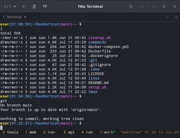Screen dimensions: 180x138
Task: Click "Your branch is up to date" line
Action: pos(51,110)
